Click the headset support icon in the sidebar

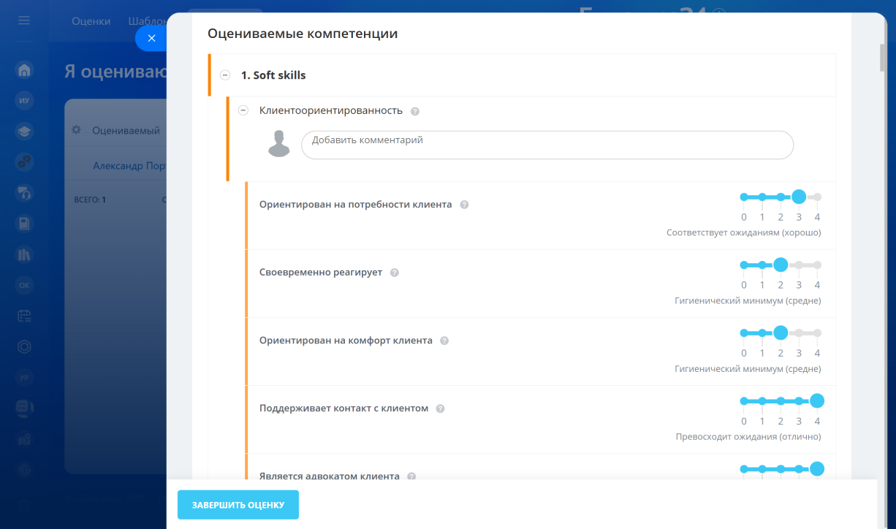[24, 193]
